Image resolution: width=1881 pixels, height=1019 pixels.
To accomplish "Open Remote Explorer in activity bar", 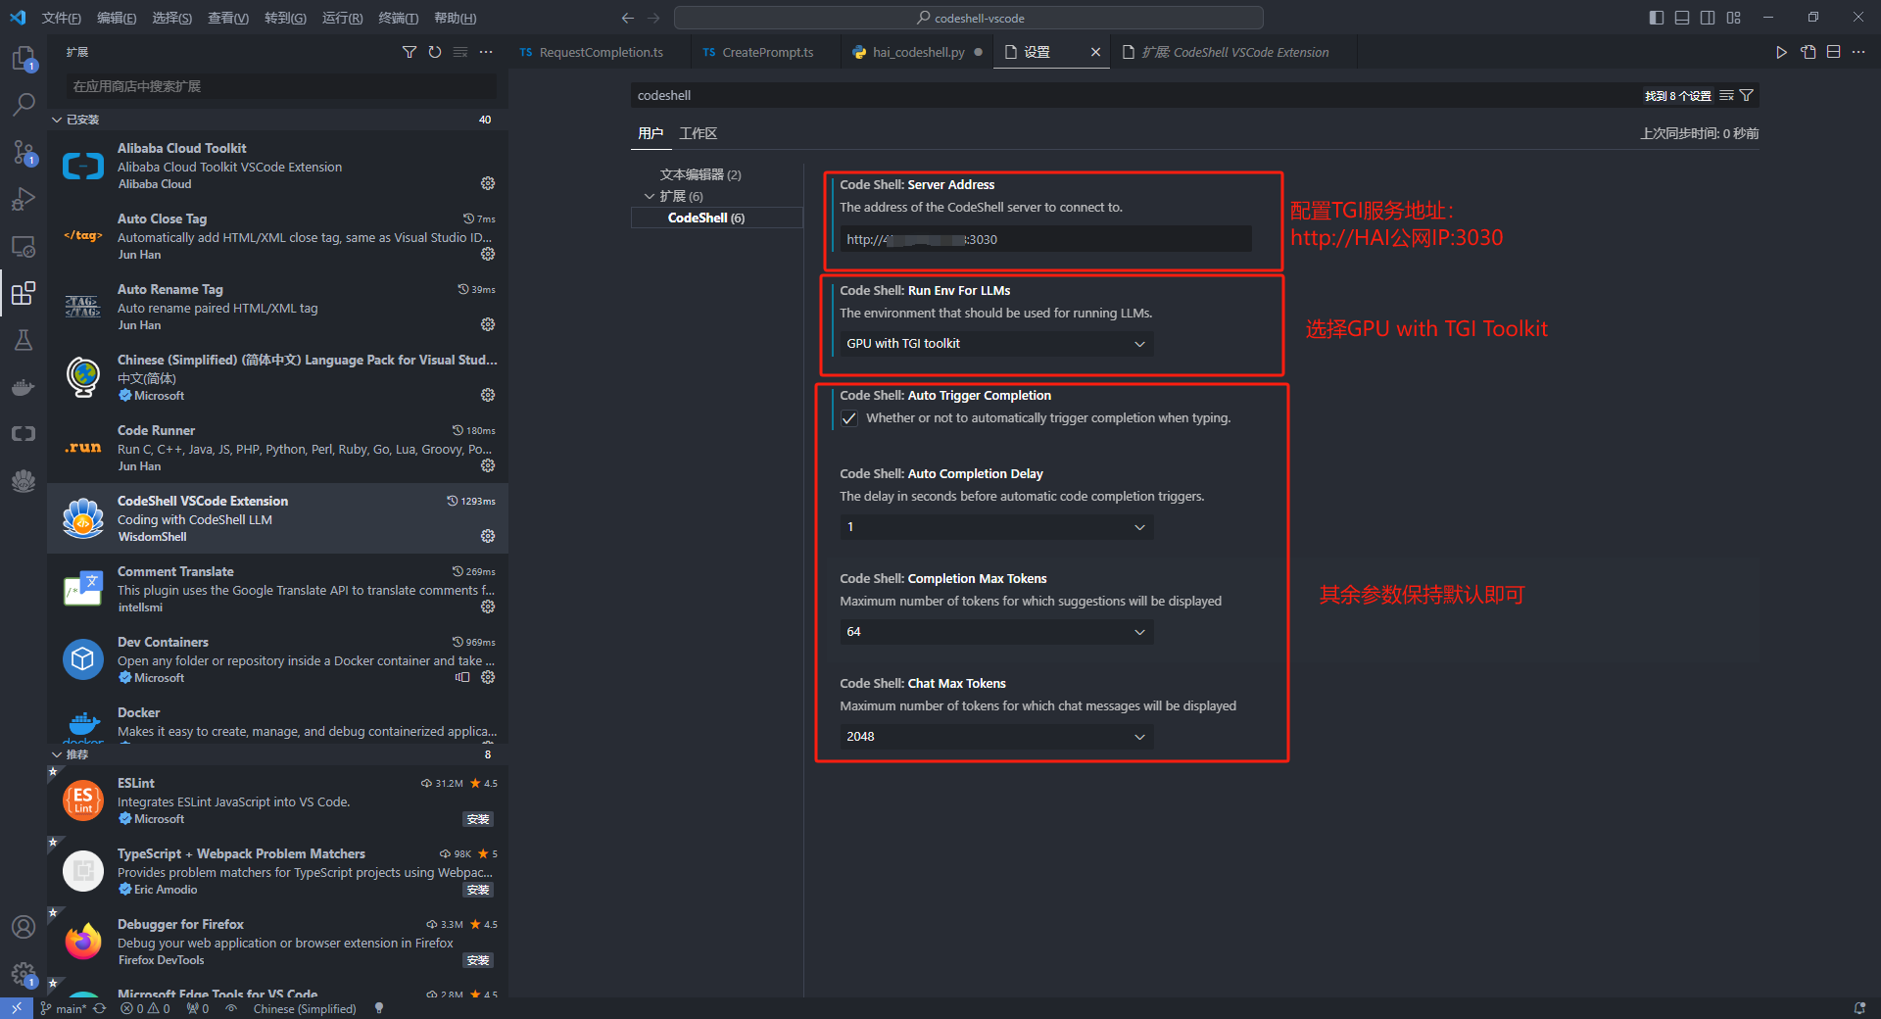I will [x=24, y=246].
